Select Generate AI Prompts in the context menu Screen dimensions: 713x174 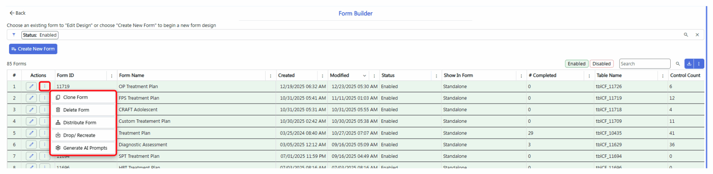(x=83, y=148)
